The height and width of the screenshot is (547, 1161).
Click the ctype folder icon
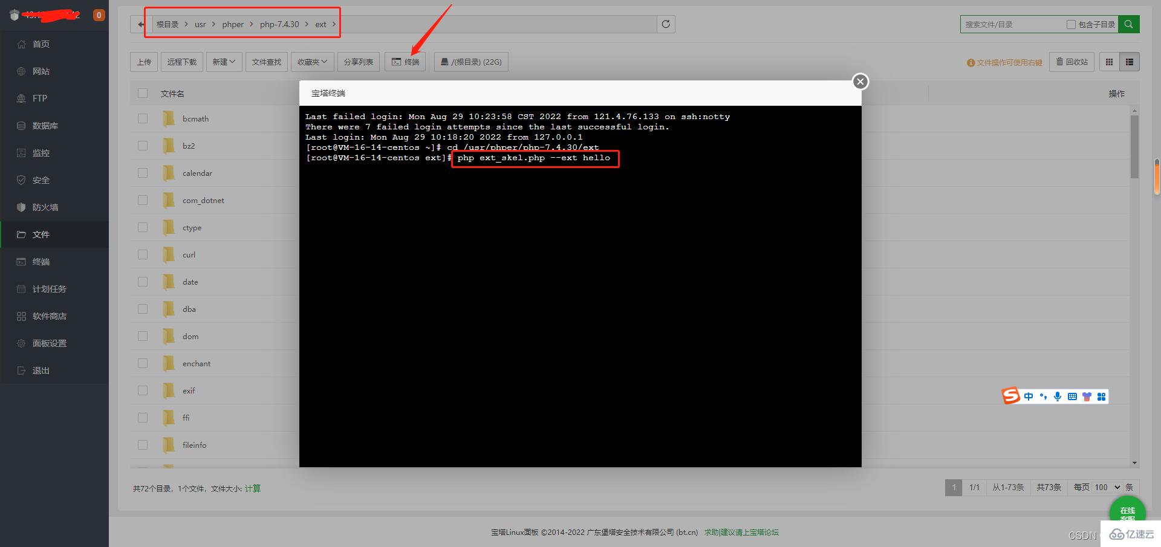click(x=169, y=227)
